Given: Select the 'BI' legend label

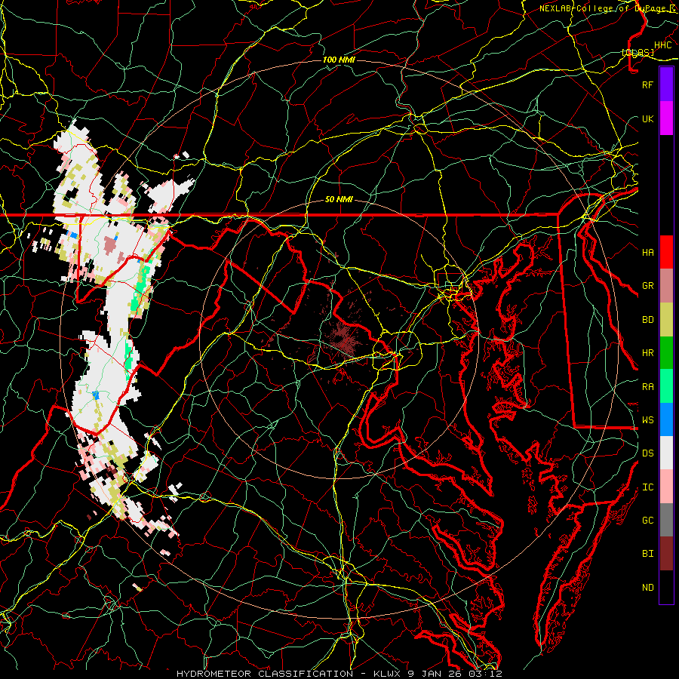Looking at the screenshot, I should pos(647,554).
